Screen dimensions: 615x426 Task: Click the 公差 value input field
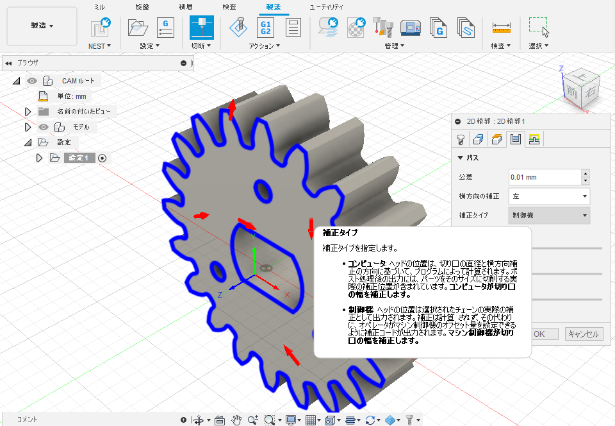[545, 177]
